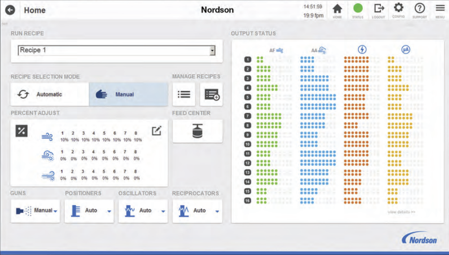Click the AF column header icon
449x255 pixels.
[x=279, y=50]
